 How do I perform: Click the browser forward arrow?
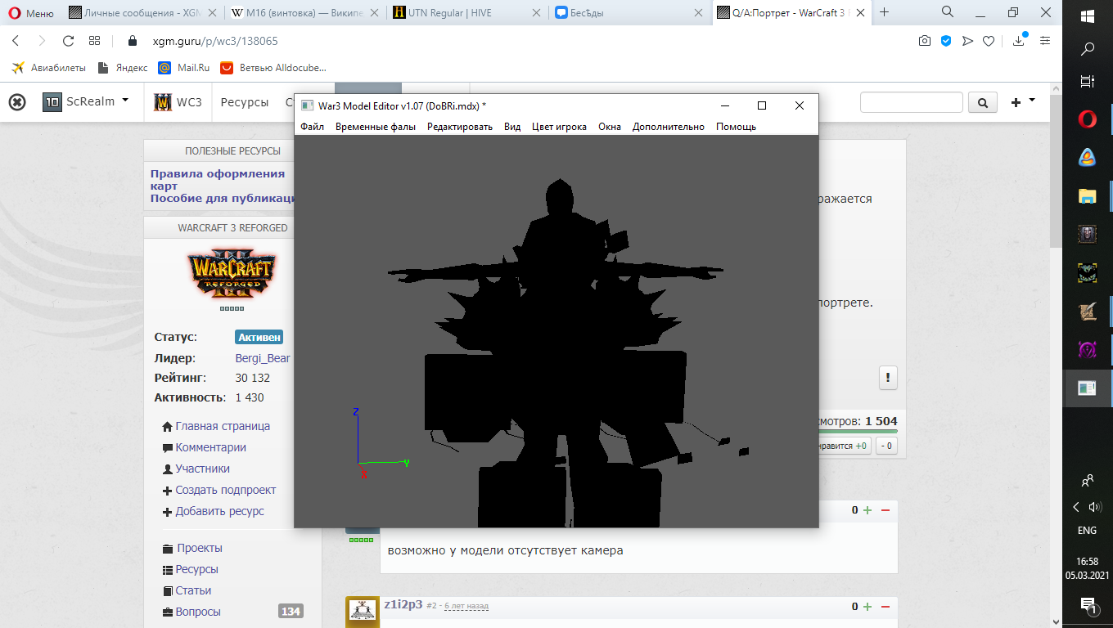tap(42, 41)
